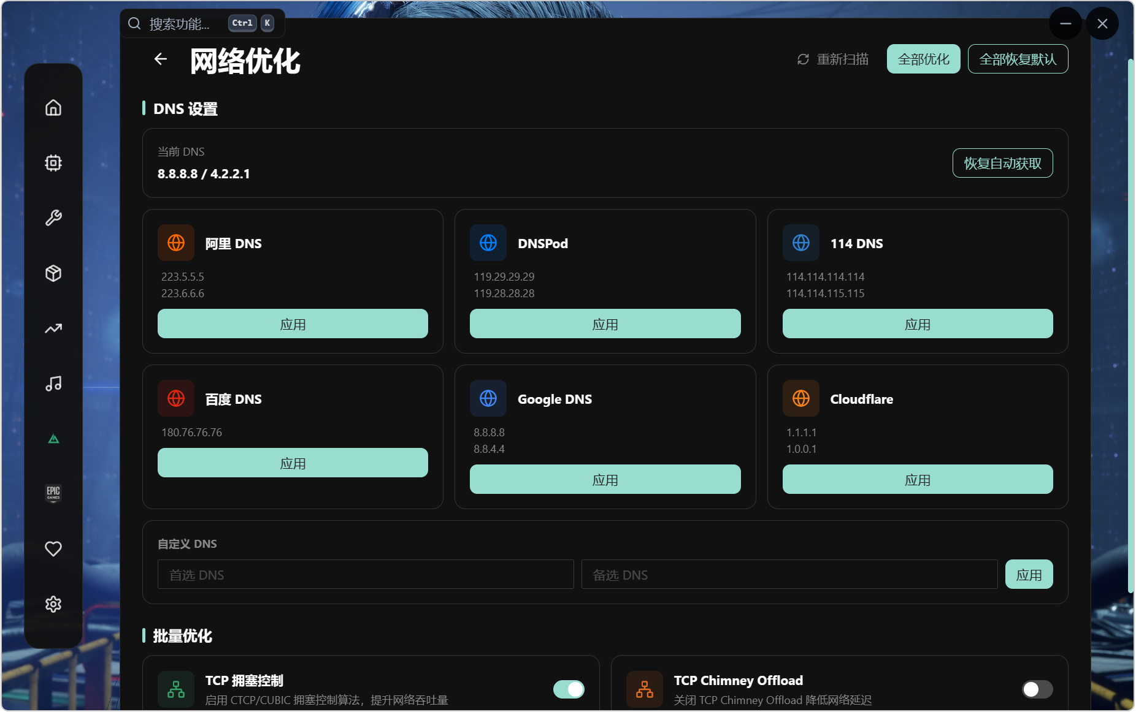1136x712 pixels.
Task: Minimize the application window
Action: (x=1065, y=24)
